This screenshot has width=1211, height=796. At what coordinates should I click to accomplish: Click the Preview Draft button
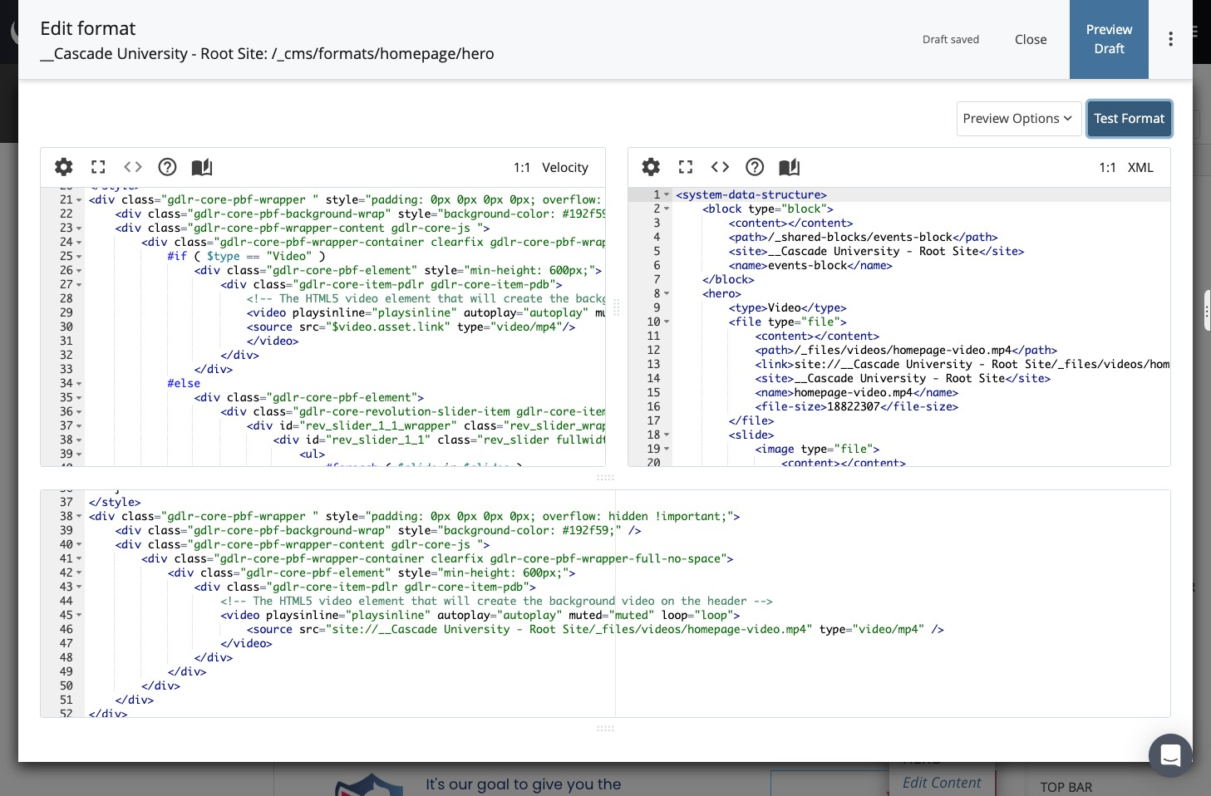click(x=1109, y=39)
